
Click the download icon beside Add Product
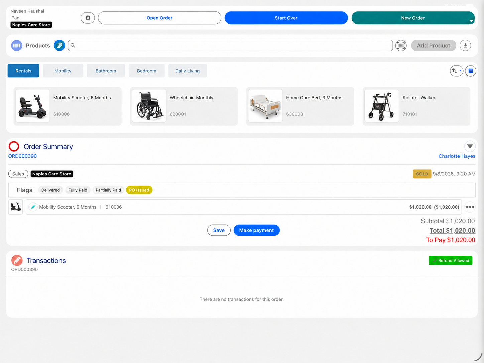pyautogui.click(x=465, y=45)
